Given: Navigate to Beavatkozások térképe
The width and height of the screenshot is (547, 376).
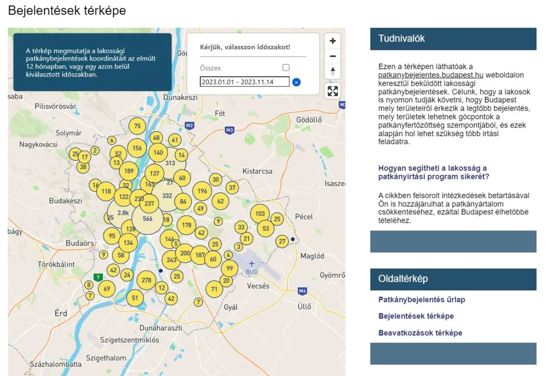Looking at the screenshot, I should tap(420, 333).
